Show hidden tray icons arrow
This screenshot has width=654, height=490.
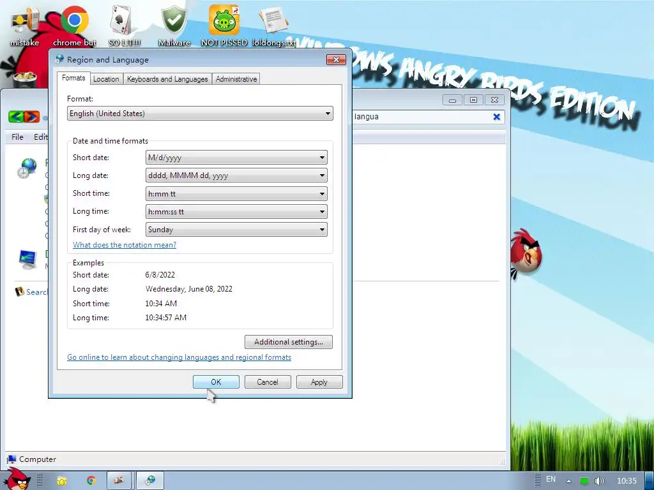pyautogui.click(x=568, y=481)
